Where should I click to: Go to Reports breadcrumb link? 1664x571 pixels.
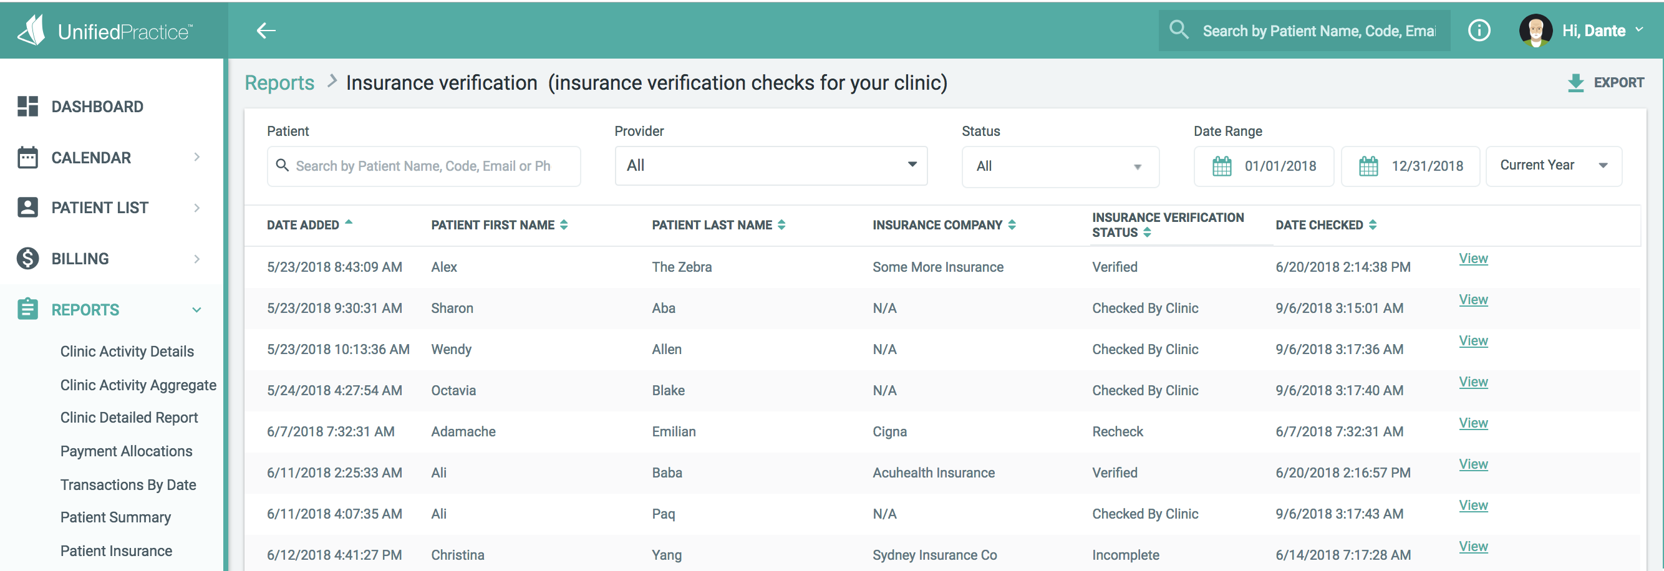click(279, 83)
